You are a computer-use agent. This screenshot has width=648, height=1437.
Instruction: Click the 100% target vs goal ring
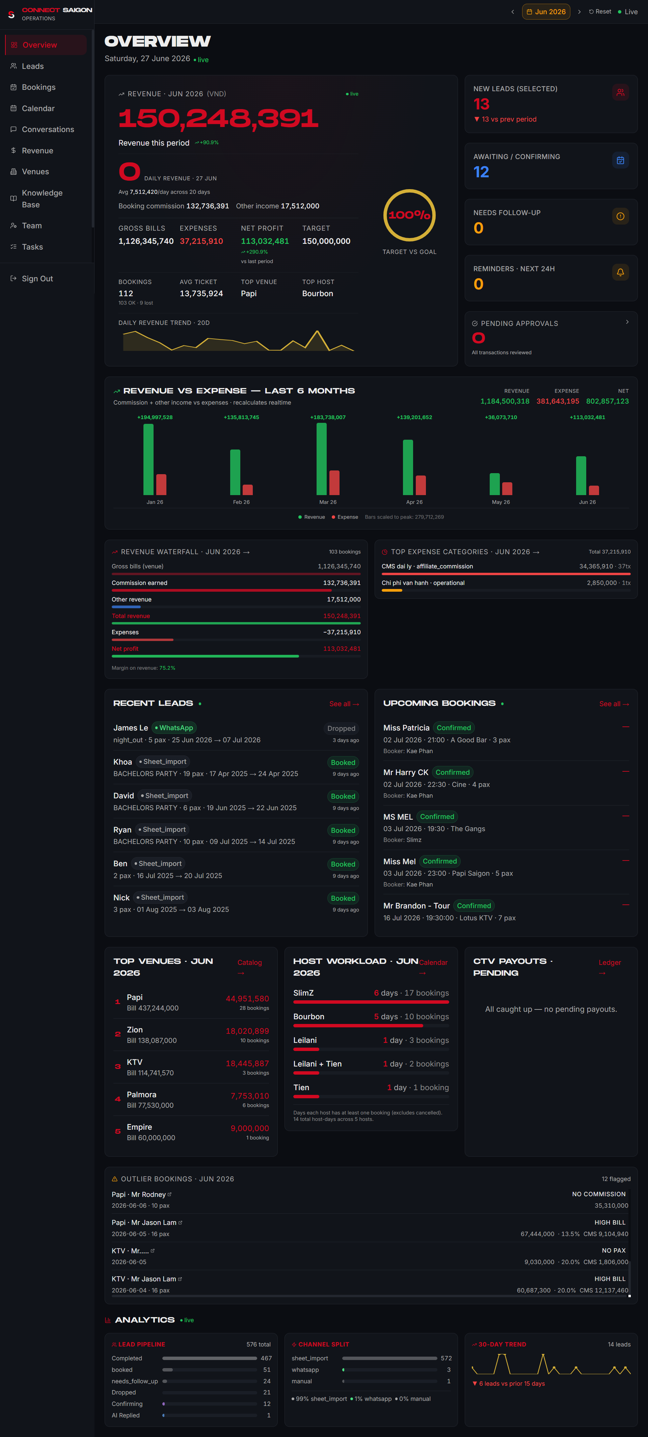pyautogui.click(x=409, y=215)
